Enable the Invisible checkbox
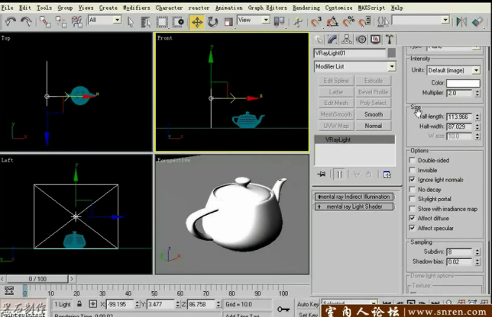This screenshot has height=317, width=492. [413, 170]
